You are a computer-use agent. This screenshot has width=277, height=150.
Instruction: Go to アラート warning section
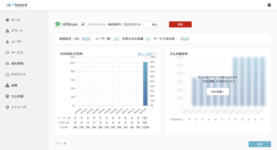(17, 31)
